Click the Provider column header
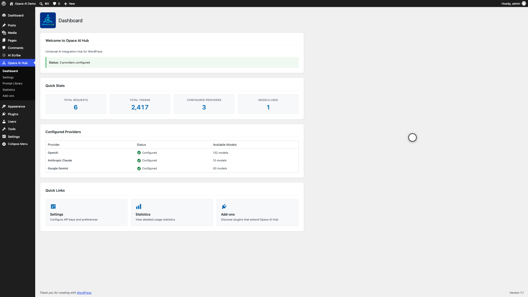 tap(54, 145)
